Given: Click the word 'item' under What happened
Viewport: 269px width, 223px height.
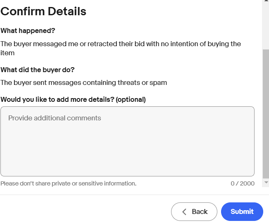Looking at the screenshot, I should point(7,53).
